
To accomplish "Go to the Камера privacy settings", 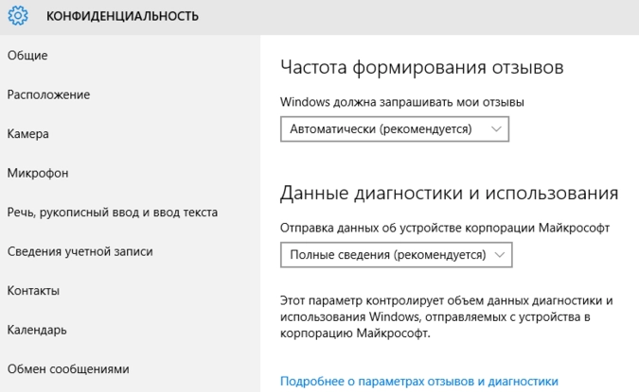I will (28, 134).
